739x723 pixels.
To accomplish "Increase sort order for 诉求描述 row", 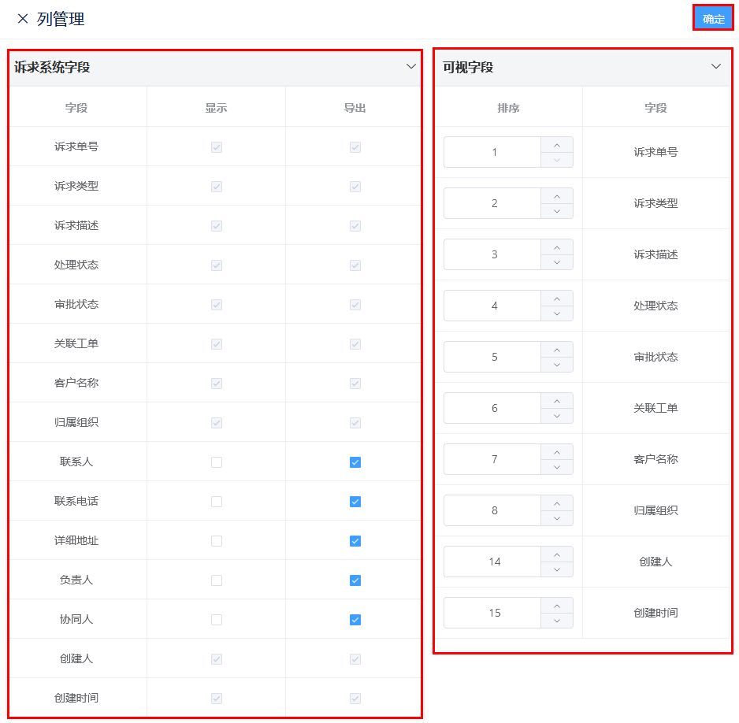I will click(x=557, y=248).
